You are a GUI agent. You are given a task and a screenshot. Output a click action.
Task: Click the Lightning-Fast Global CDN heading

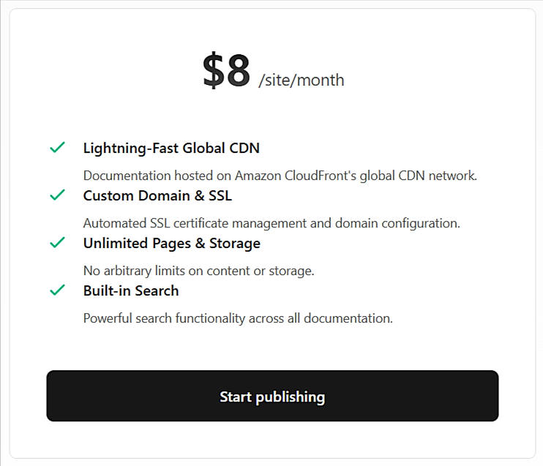point(171,149)
